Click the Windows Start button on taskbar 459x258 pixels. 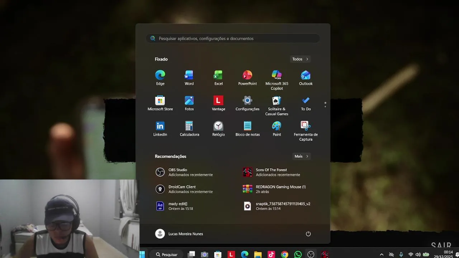coord(142,254)
